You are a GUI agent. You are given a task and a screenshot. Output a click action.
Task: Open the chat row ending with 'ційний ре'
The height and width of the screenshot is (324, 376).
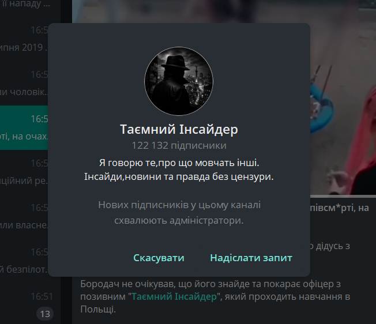point(24,172)
